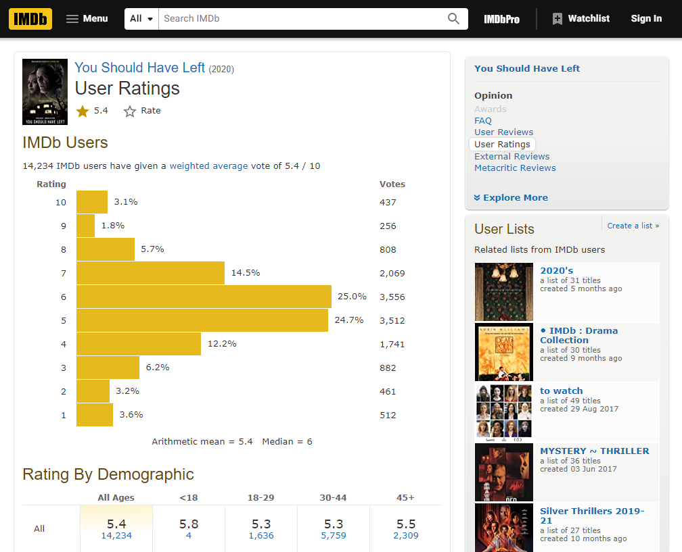Image resolution: width=682 pixels, height=552 pixels.
Task: Click the rating 5 bar at 24.7%
Action: [202, 320]
